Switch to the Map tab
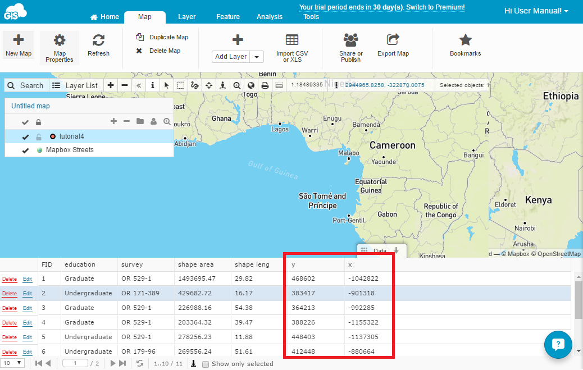 145,17
